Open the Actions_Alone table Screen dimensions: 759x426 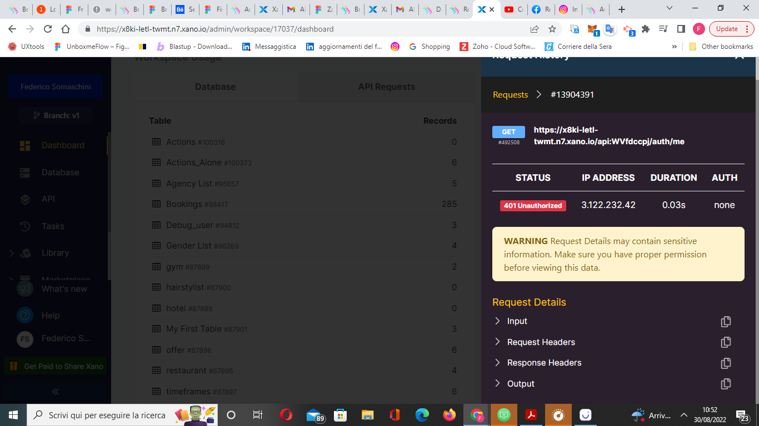pyautogui.click(x=304, y=163)
